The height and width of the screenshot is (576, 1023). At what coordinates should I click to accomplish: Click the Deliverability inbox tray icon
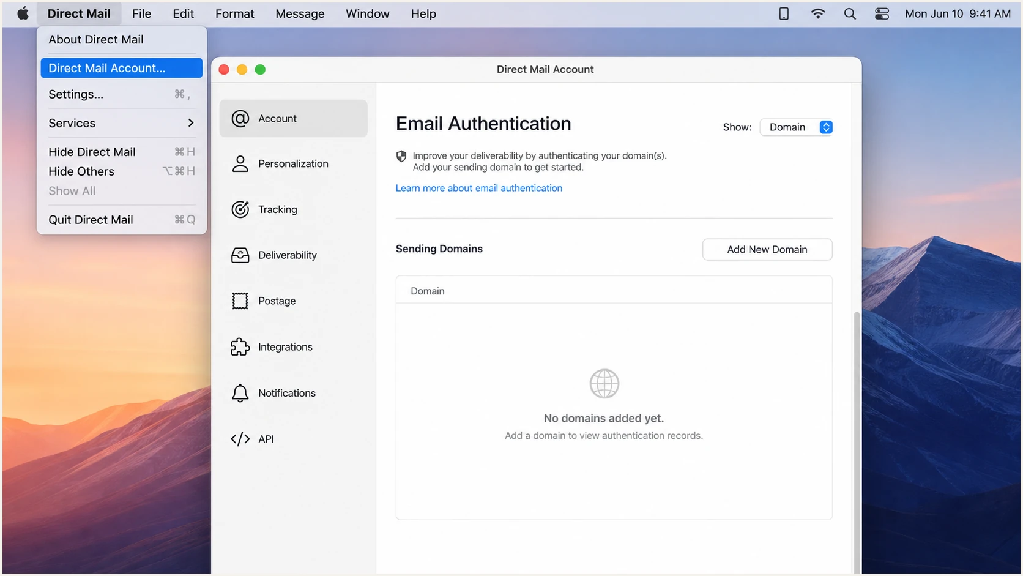[x=240, y=255]
